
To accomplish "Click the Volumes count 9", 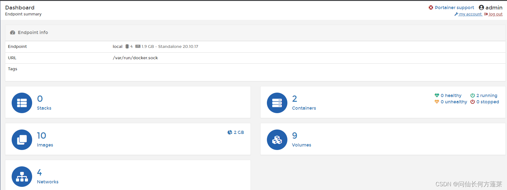I will [x=295, y=135].
